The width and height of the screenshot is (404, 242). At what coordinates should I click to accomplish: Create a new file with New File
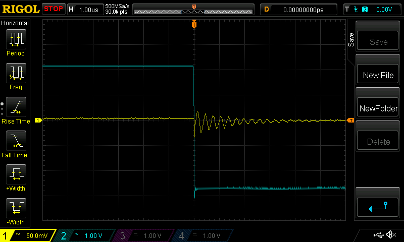[378, 74]
